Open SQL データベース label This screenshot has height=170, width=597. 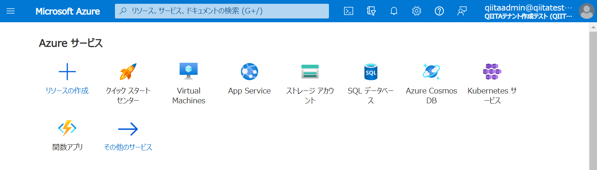click(x=371, y=95)
